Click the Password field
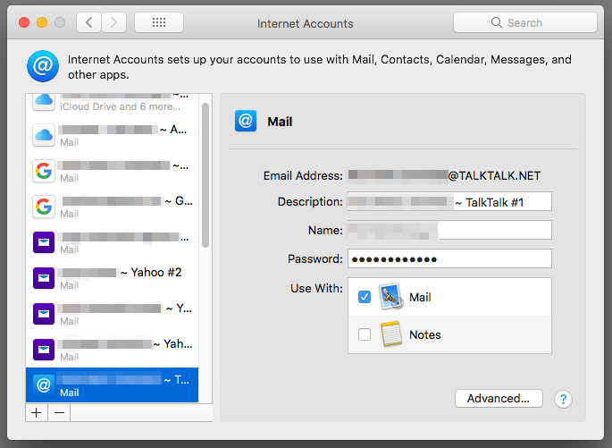This screenshot has height=448, width=612. click(449, 259)
